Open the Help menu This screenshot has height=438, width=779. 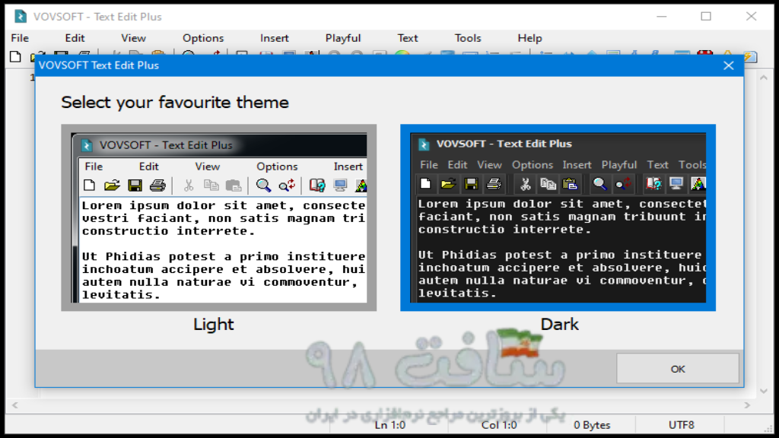click(x=529, y=38)
